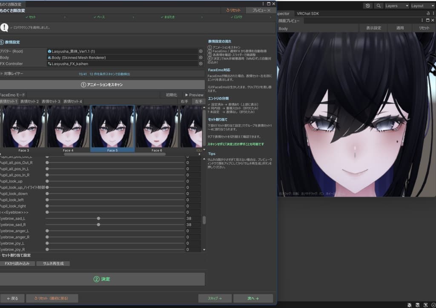The height and width of the screenshot is (308, 436).
Task: Switch to the 表情セット2 tab
Action: [30, 102]
